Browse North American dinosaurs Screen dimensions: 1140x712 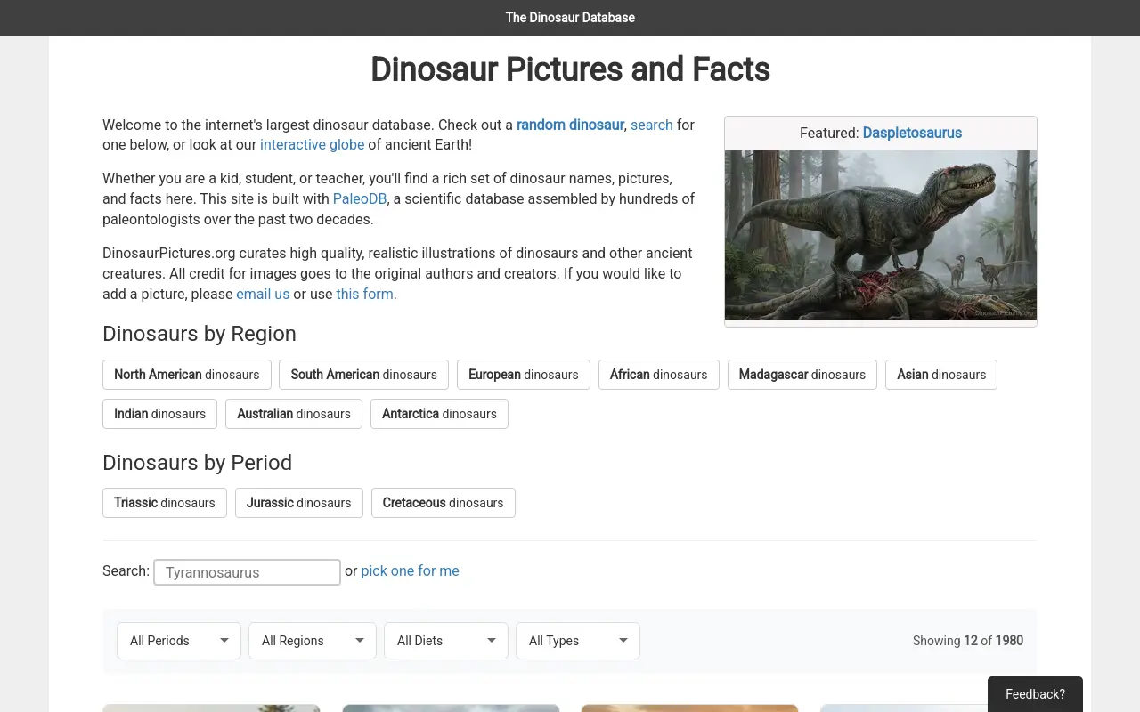(187, 375)
